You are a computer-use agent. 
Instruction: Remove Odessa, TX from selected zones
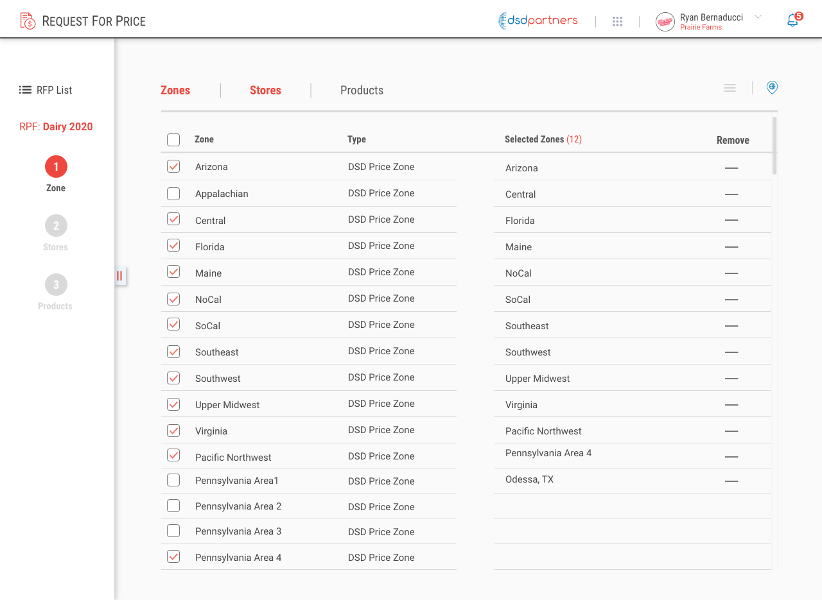pos(731,481)
